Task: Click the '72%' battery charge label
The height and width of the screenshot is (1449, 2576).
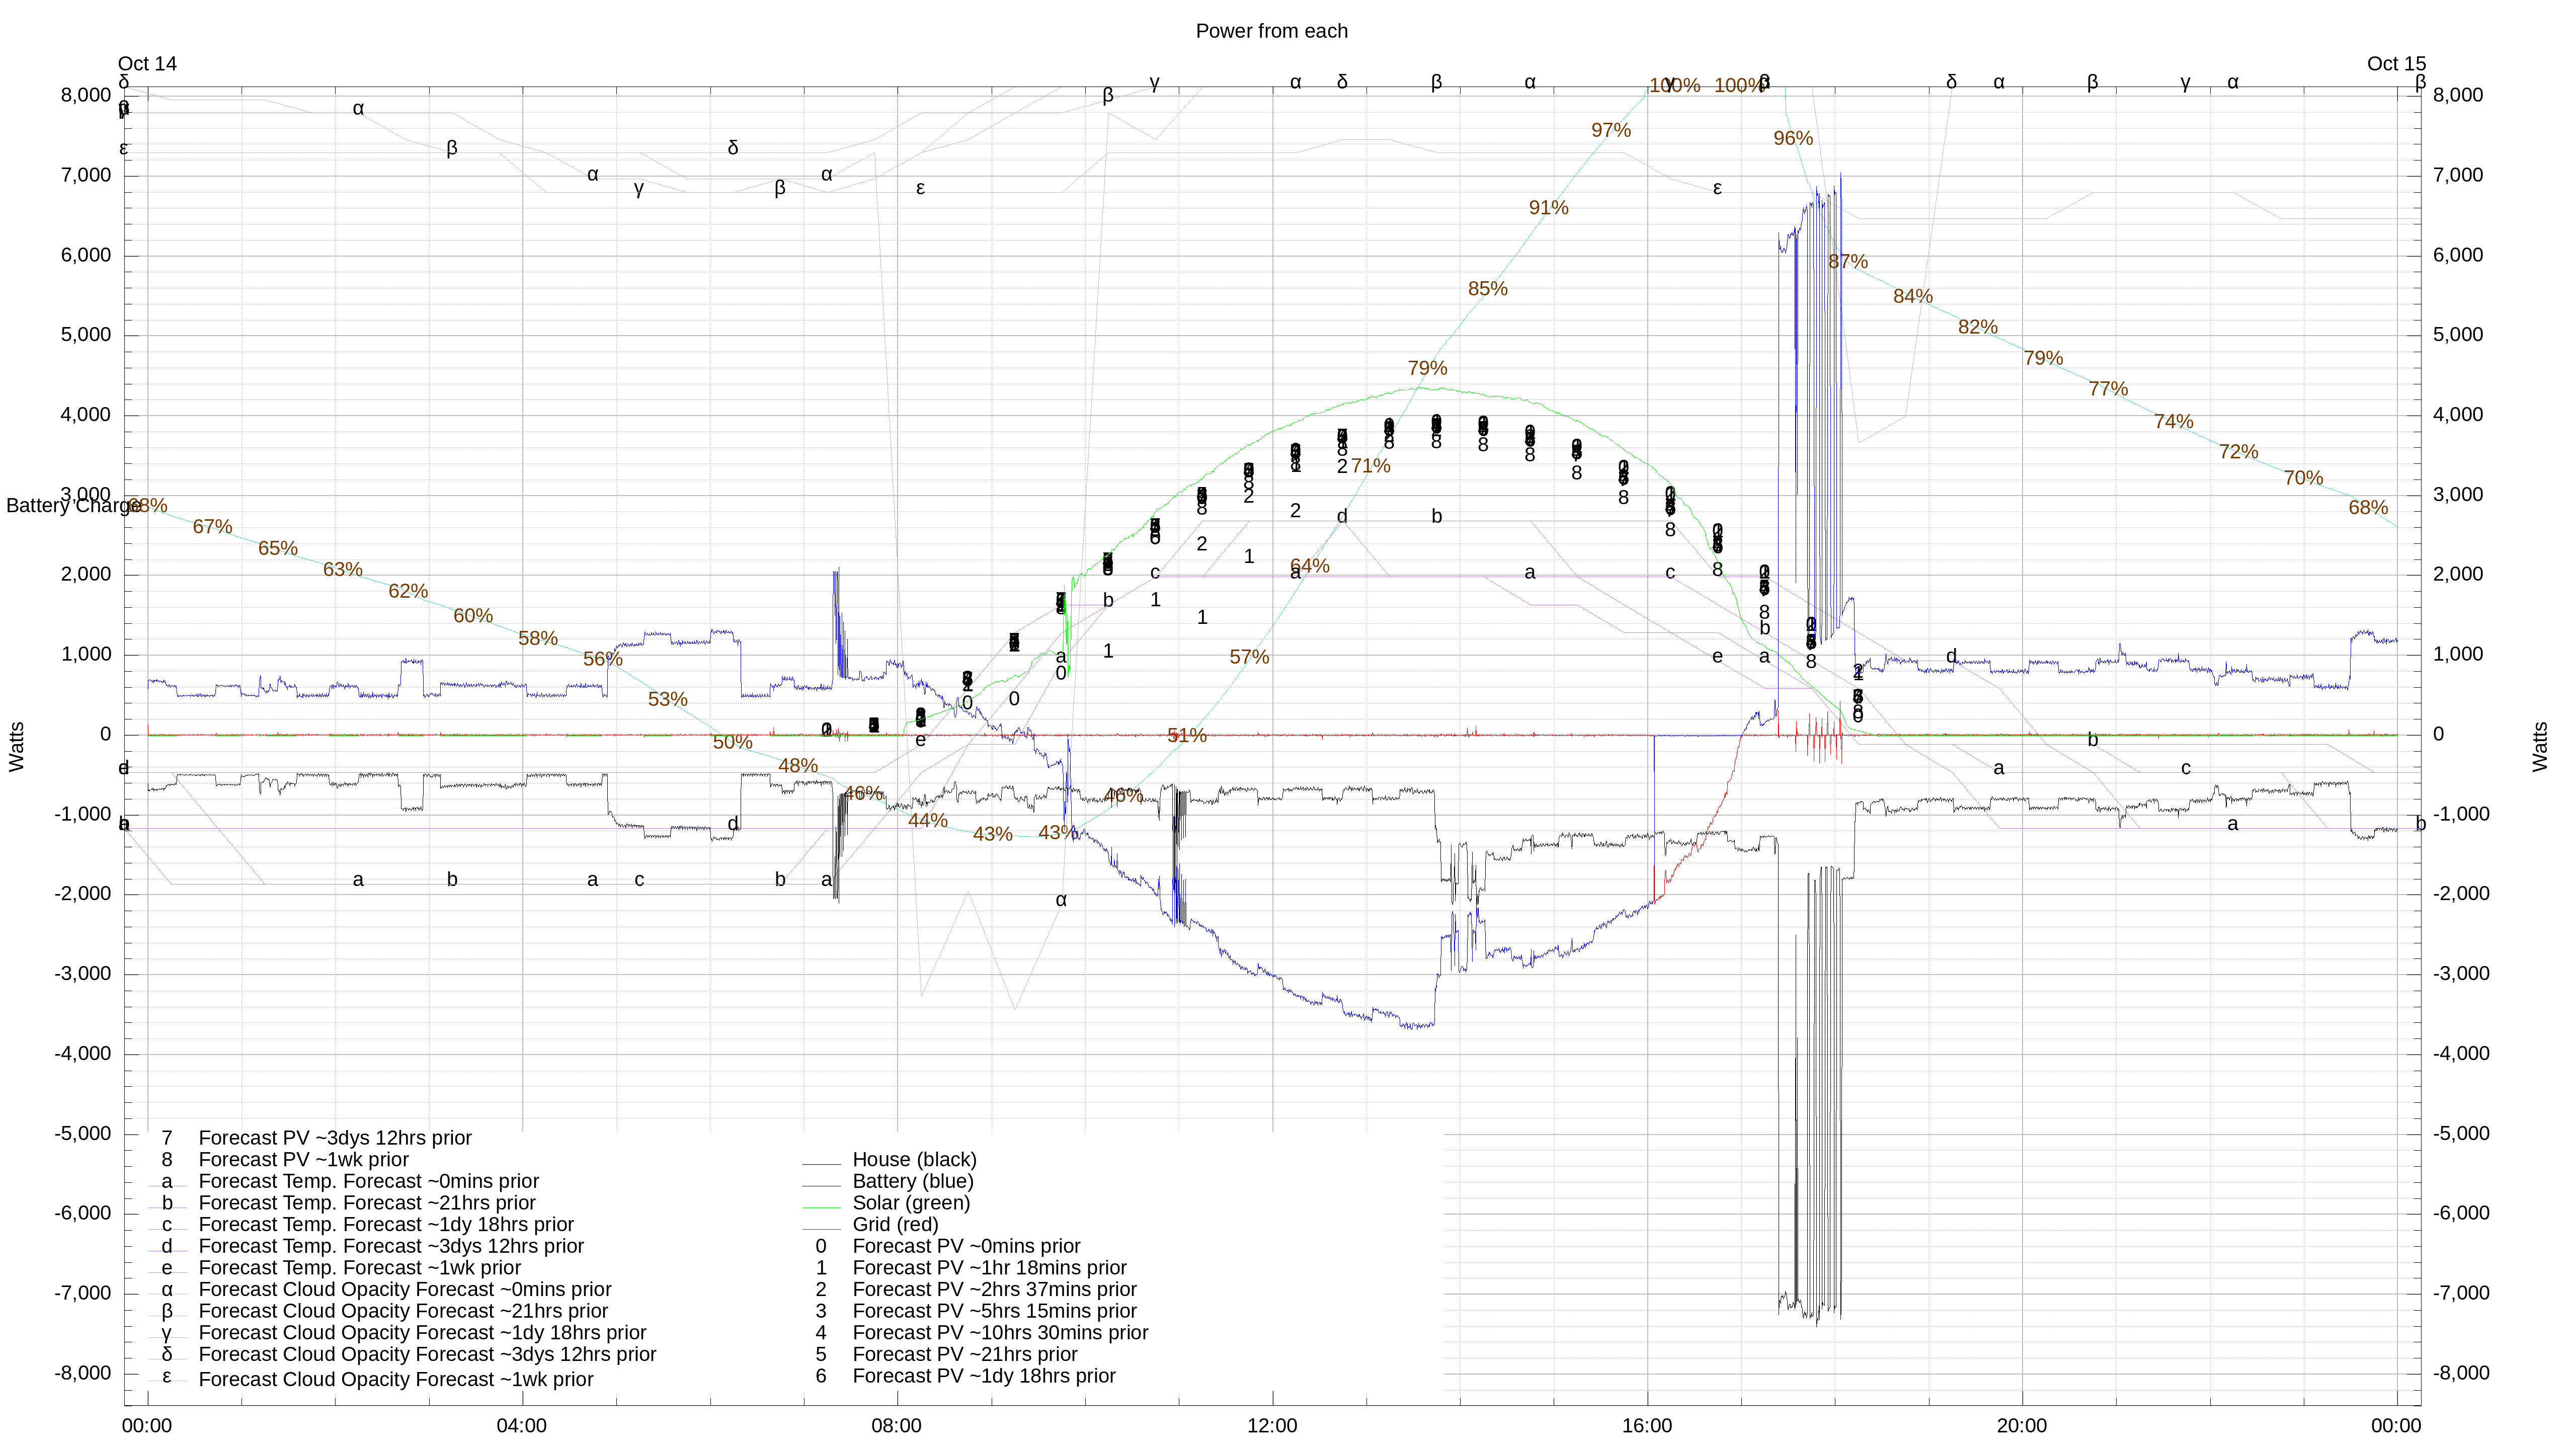Action: pyautogui.click(x=2238, y=452)
